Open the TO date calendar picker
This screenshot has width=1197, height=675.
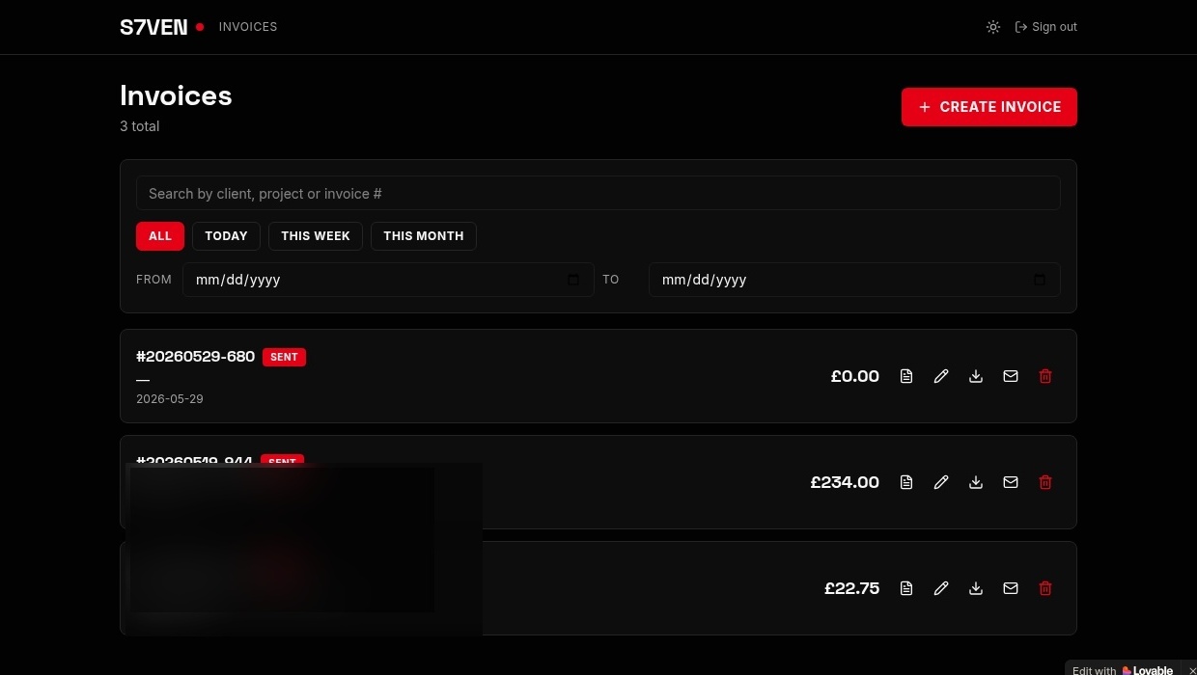(x=1040, y=280)
